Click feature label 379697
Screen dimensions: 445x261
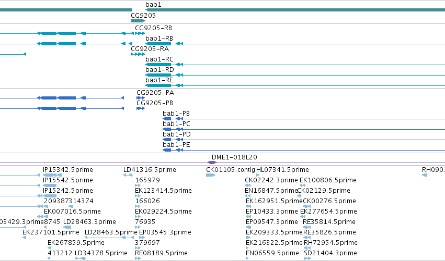click(x=147, y=243)
